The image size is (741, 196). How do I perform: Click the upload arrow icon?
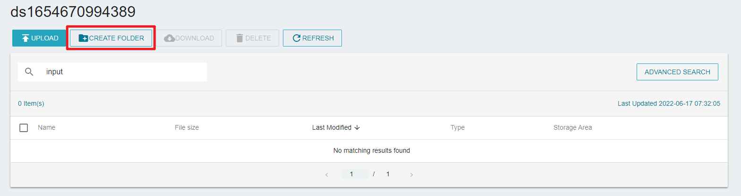26,38
